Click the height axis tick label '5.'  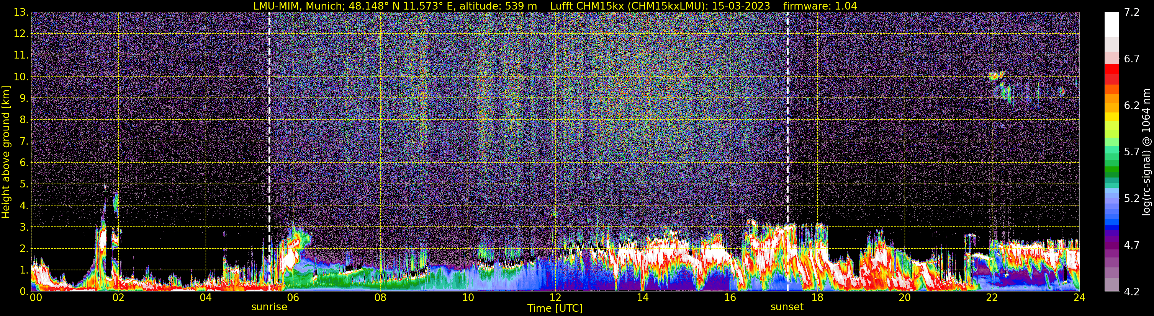pos(24,184)
